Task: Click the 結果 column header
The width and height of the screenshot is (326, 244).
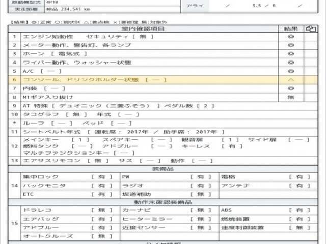Action: click(x=291, y=28)
